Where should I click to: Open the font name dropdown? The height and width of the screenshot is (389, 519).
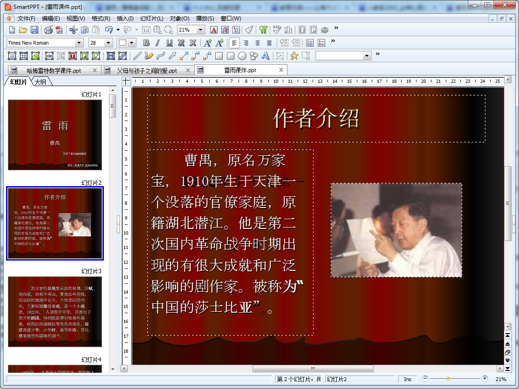tap(79, 43)
